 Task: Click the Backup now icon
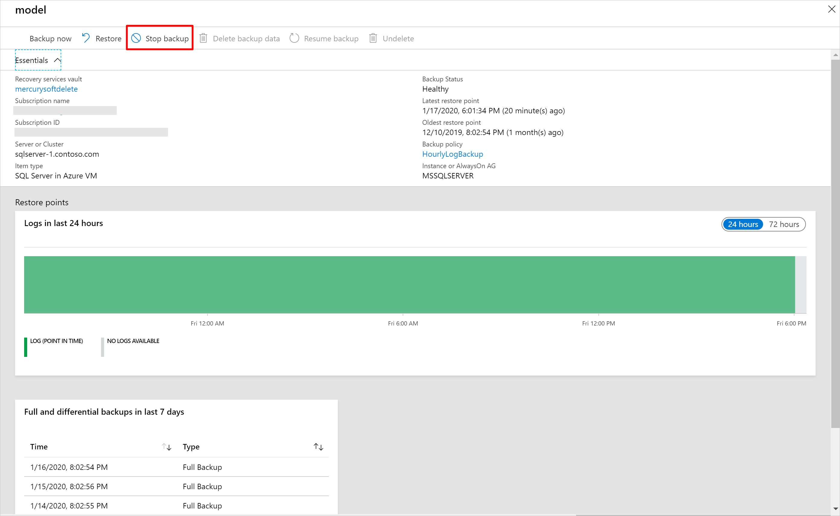pyautogui.click(x=50, y=38)
